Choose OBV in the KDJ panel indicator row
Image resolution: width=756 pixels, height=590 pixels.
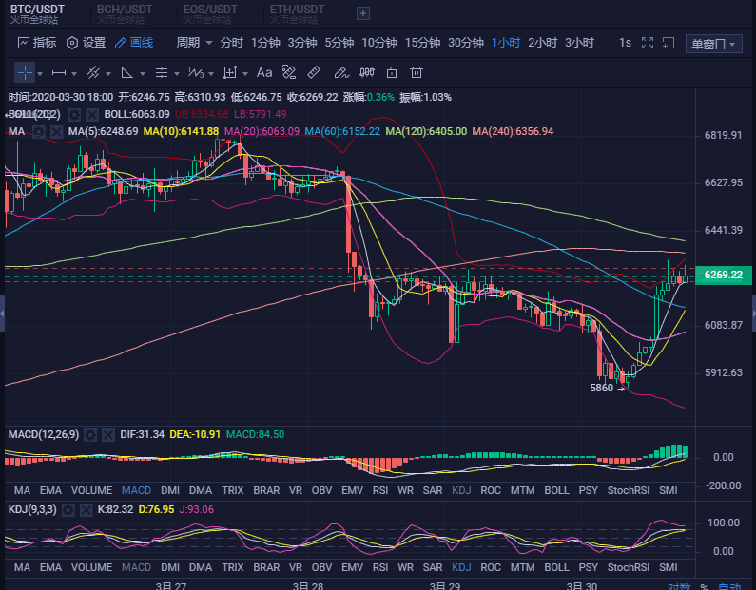[321, 568]
